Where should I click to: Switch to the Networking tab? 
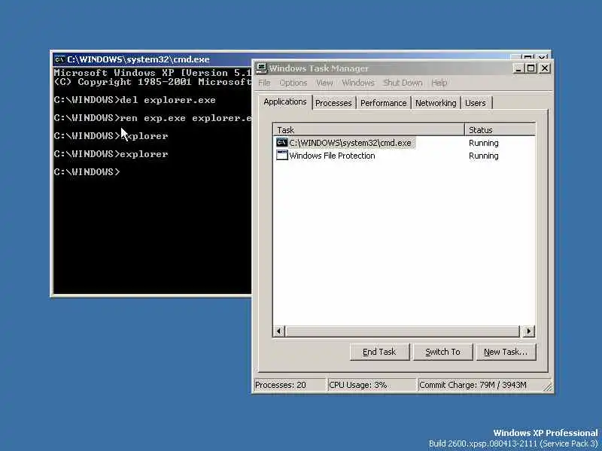[x=436, y=103]
